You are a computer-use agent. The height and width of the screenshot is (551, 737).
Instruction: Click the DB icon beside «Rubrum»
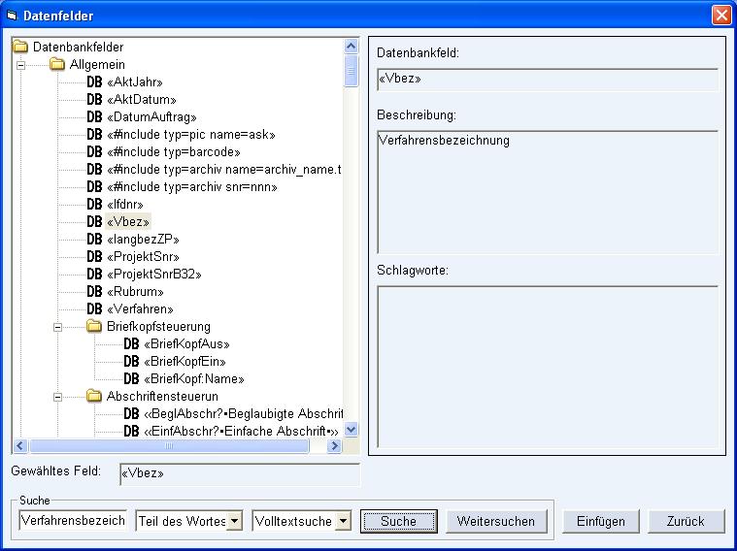pos(94,292)
